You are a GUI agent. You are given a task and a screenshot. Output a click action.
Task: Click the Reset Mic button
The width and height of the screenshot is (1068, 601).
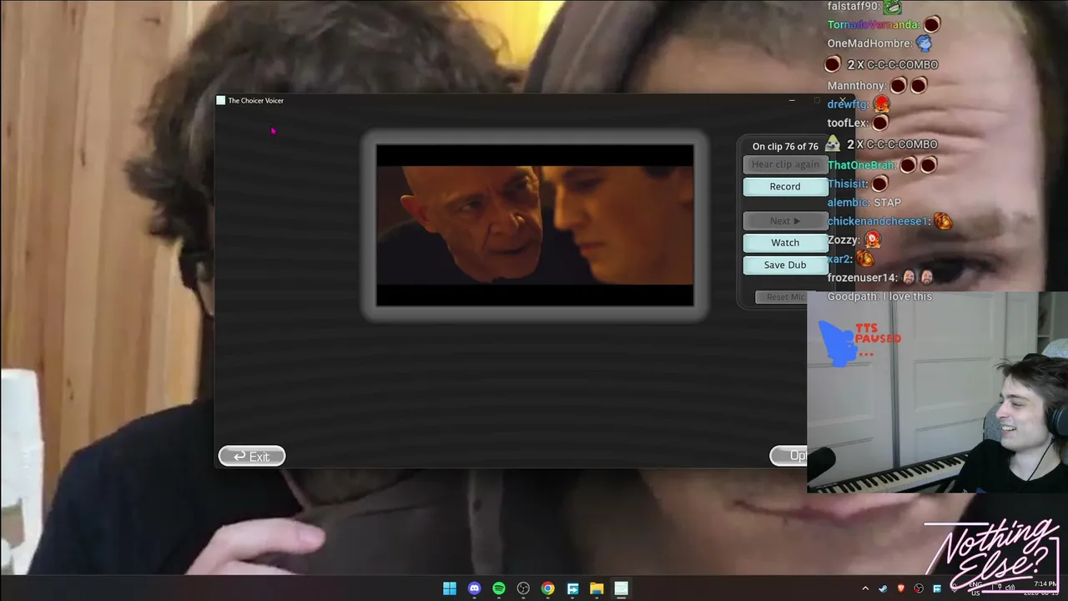coord(782,297)
